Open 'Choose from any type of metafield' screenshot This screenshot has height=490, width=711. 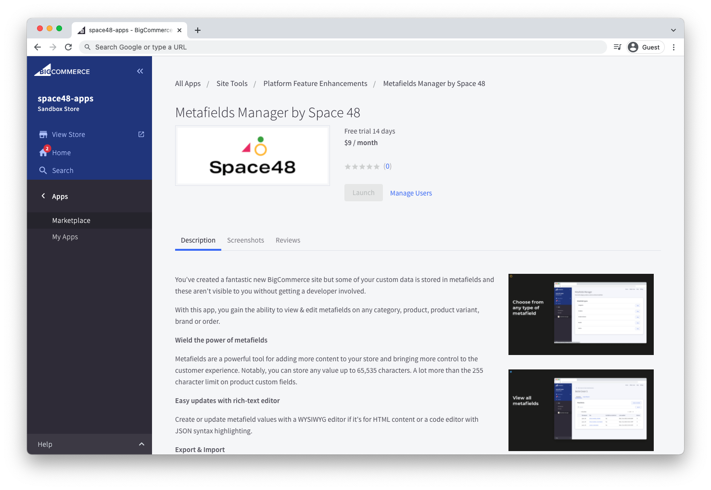coord(581,314)
